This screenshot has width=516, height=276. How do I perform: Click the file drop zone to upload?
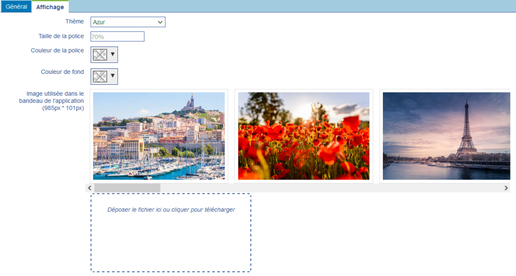tap(171, 232)
